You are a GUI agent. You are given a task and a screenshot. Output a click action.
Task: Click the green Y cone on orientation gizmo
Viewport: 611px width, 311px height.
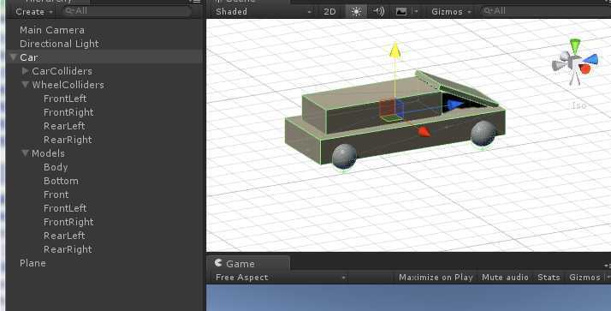pos(575,45)
